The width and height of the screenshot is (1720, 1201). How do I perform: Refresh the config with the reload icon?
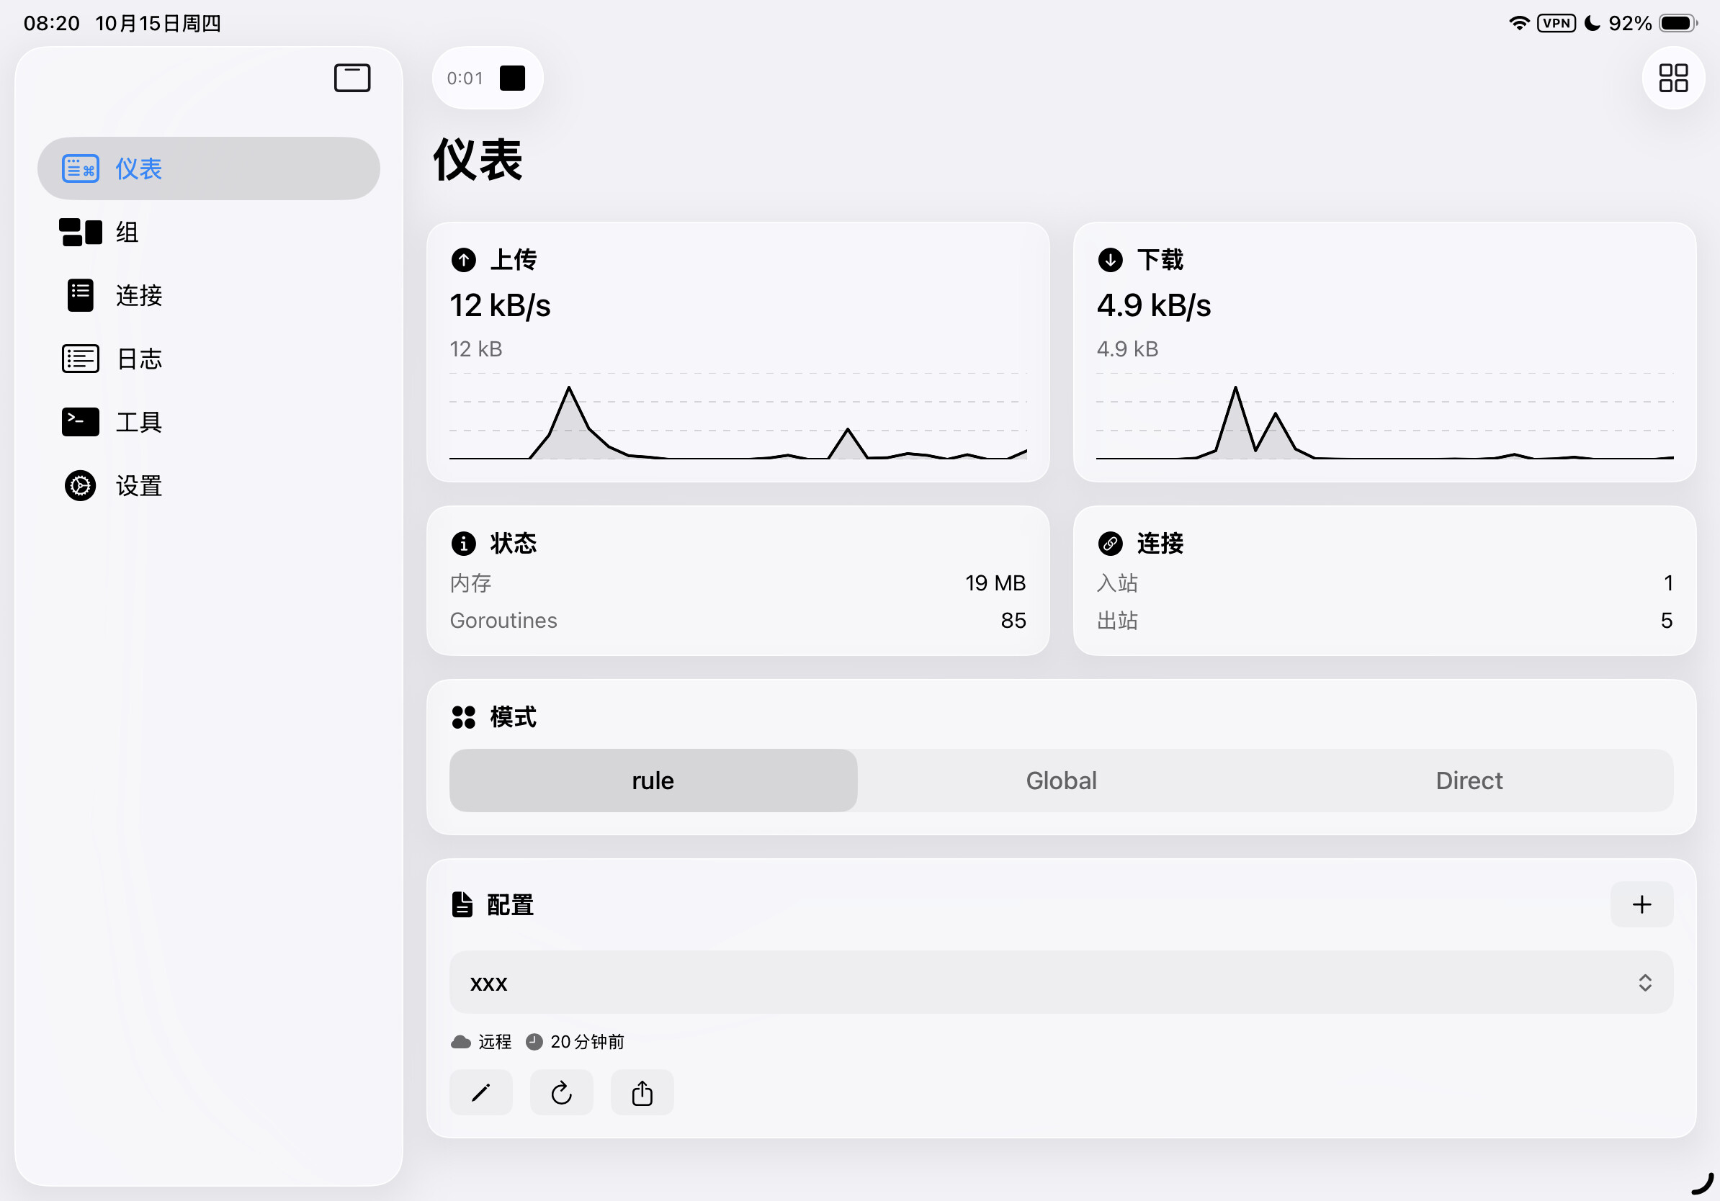click(561, 1093)
